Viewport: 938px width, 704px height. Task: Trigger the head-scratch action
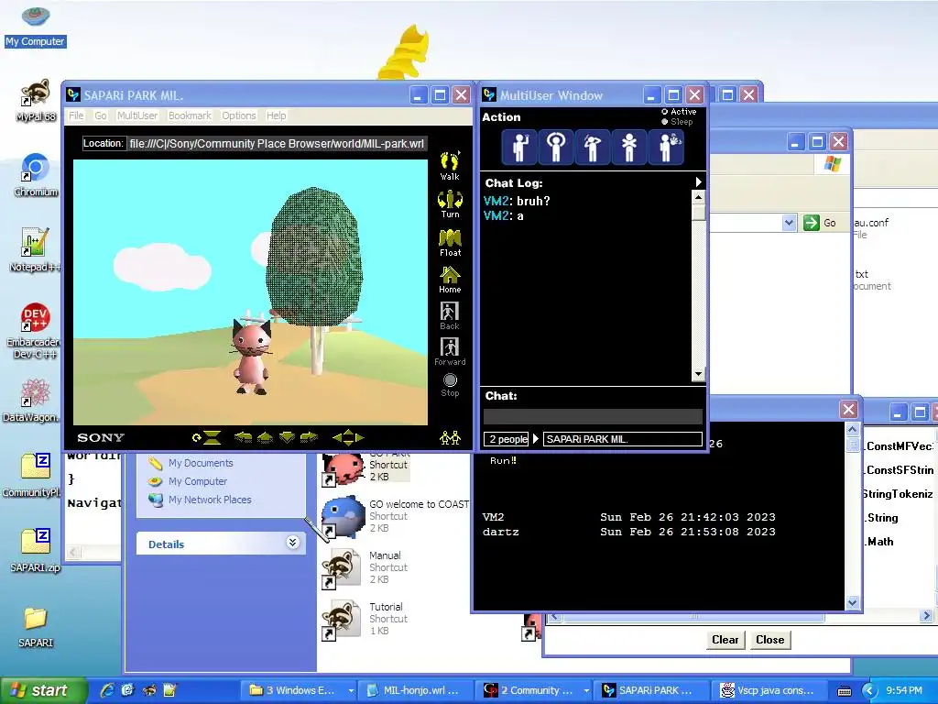[x=593, y=147]
